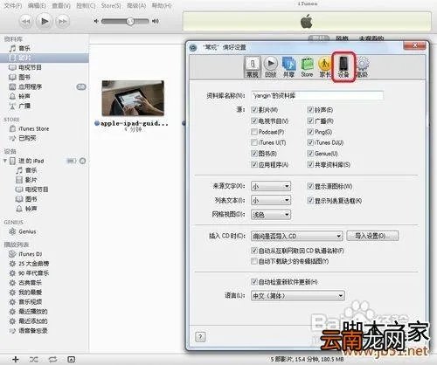Adjust the volume slider knob
This screenshot has width=437, height=365.
tap(130, 21)
